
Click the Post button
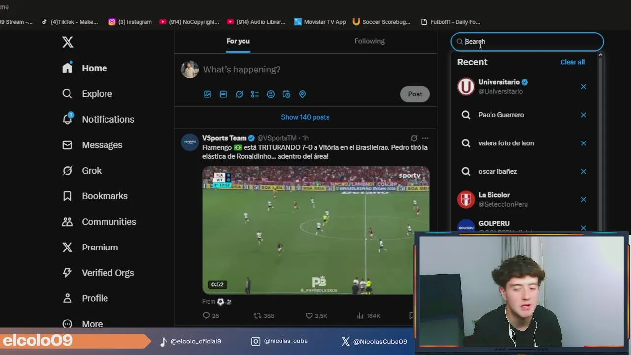(415, 94)
